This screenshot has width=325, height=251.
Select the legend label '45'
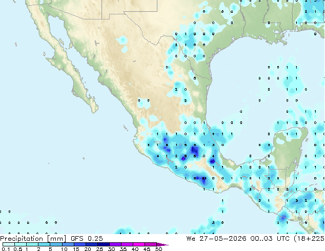(x=147, y=249)
